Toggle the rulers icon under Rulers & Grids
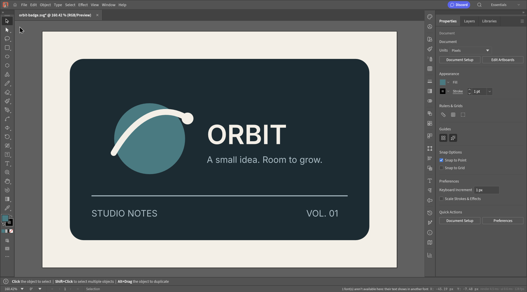 (x=443, y=115)
